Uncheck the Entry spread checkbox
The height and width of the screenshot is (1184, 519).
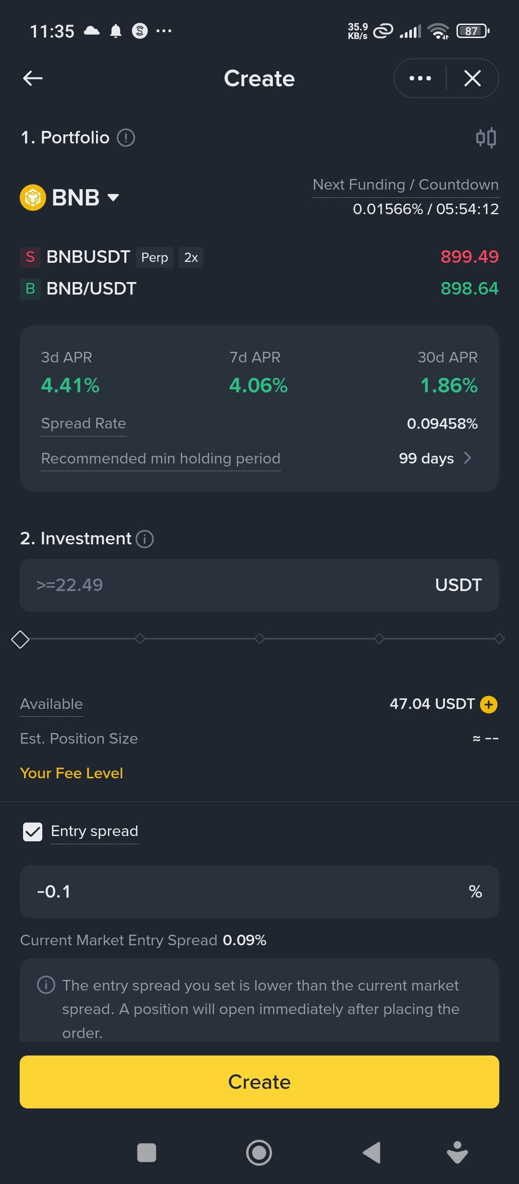pos(33,832)
